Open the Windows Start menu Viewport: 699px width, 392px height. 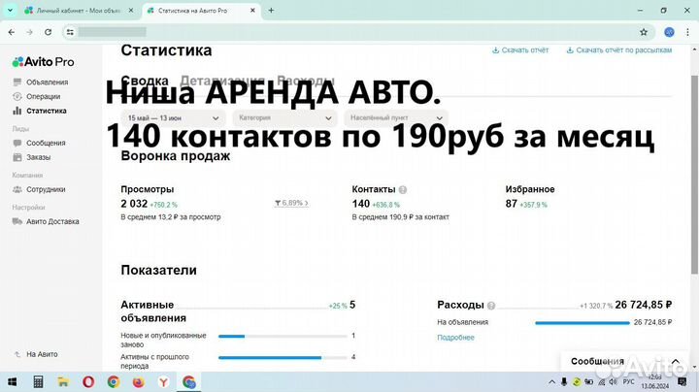coord(12,382)
